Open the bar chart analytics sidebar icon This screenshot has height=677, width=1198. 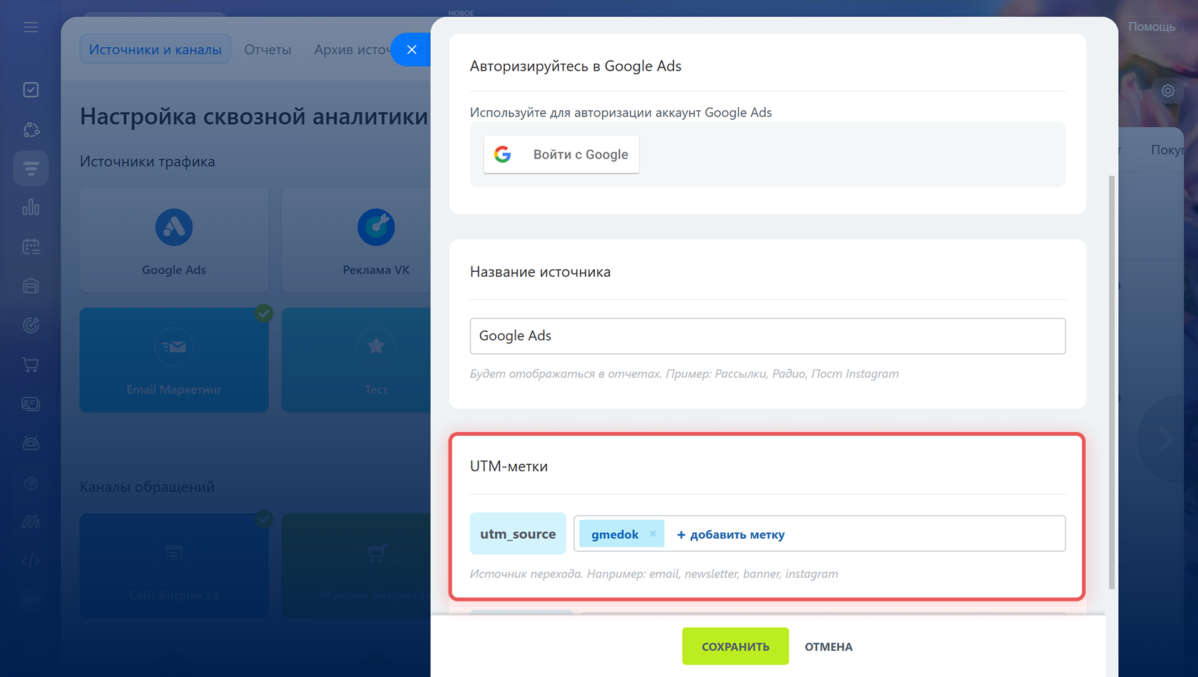tap(31, 207)
